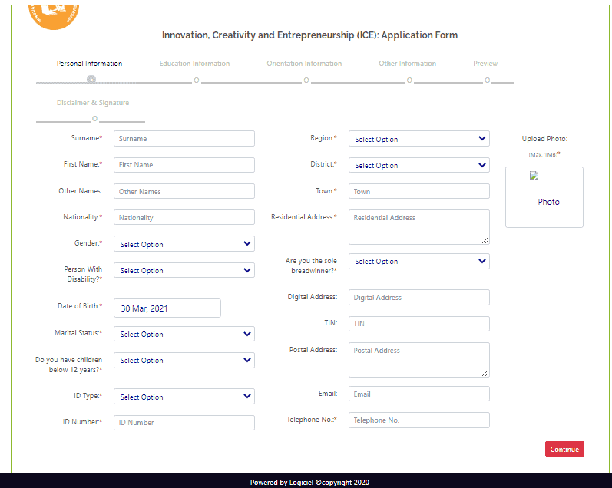Go to the Orientation Information step
Viewport: 612px width, 488px height.
point(304,64)
